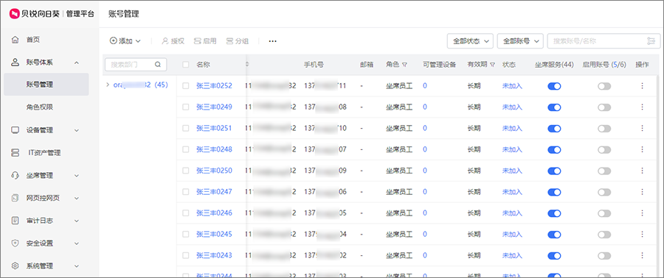
Task: Enable 启用账号 toggle for 张三丰0247
Action: pyautogui.click(x=604, y=192)
